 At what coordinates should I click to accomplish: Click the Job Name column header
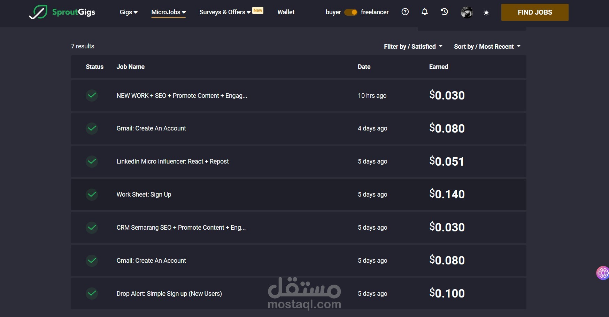[131, 67]
